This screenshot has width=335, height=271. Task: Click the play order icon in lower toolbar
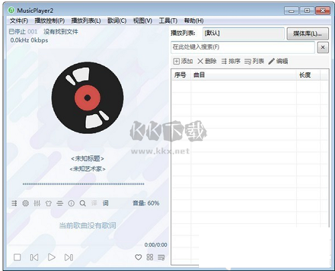click(14, 203)
